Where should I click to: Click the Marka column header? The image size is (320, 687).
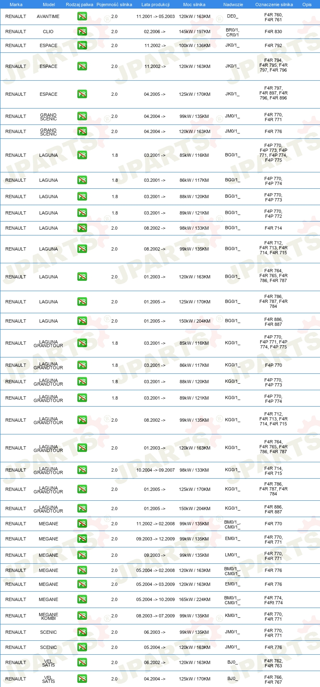point(16,5)
